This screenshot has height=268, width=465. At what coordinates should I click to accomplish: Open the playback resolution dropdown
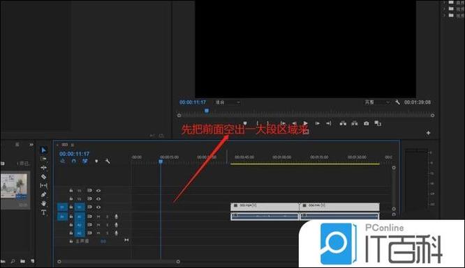pos(377,102)
